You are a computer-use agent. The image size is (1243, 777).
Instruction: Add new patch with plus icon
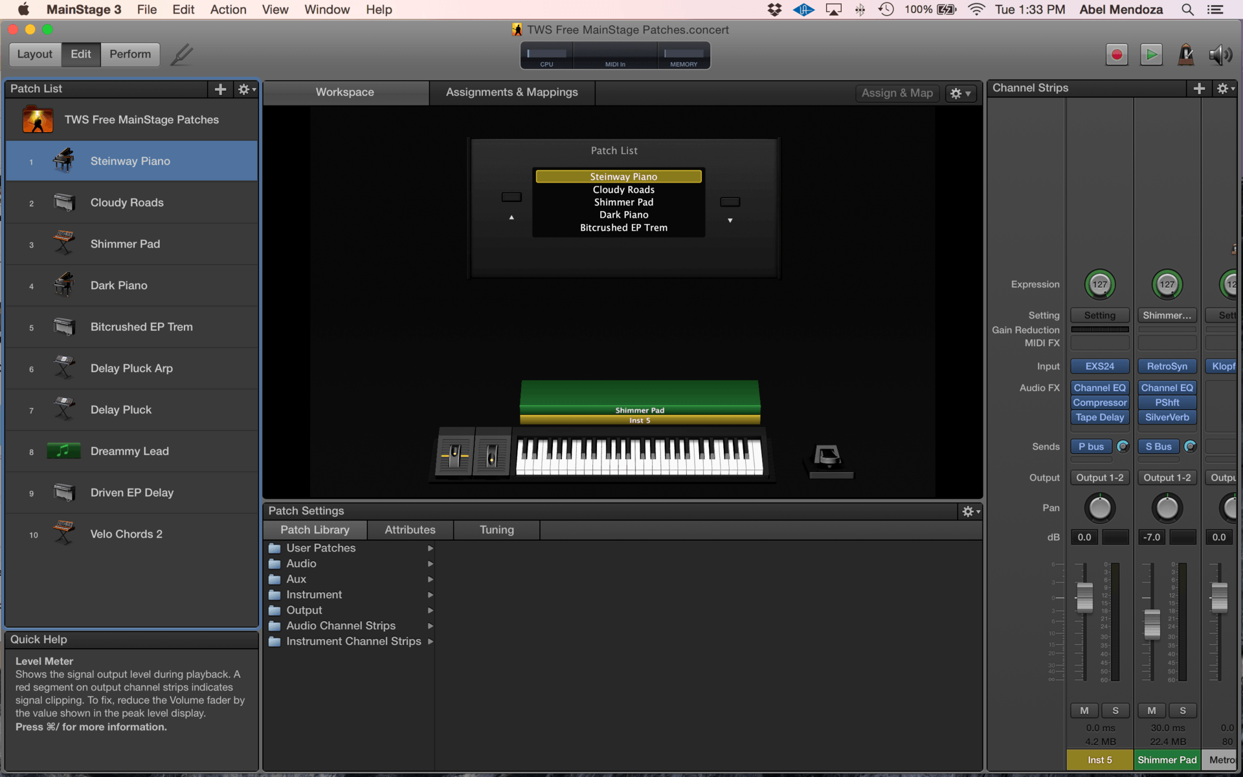220,89
